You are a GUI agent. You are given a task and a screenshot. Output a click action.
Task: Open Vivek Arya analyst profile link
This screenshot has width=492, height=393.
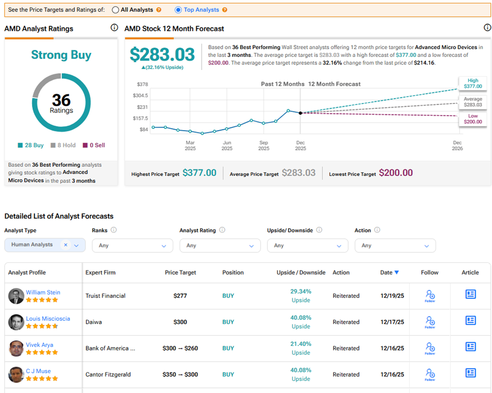[x=39, y=344]
